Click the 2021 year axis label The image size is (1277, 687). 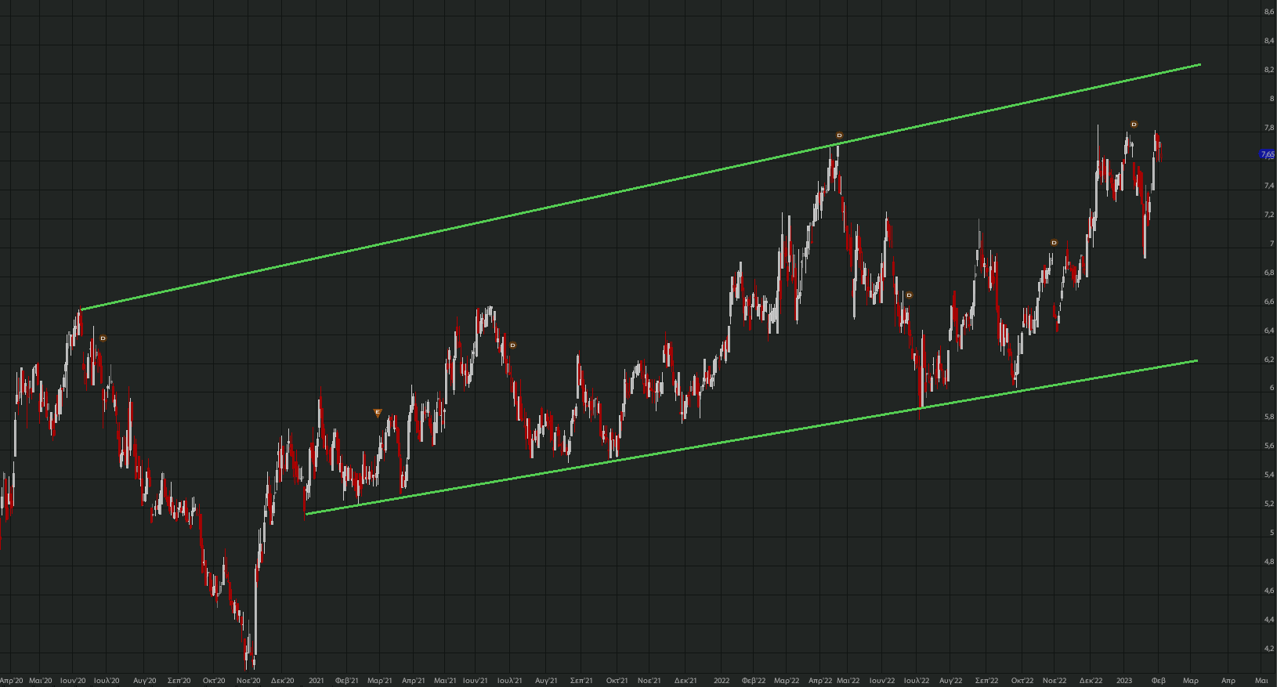pos(317,681)
